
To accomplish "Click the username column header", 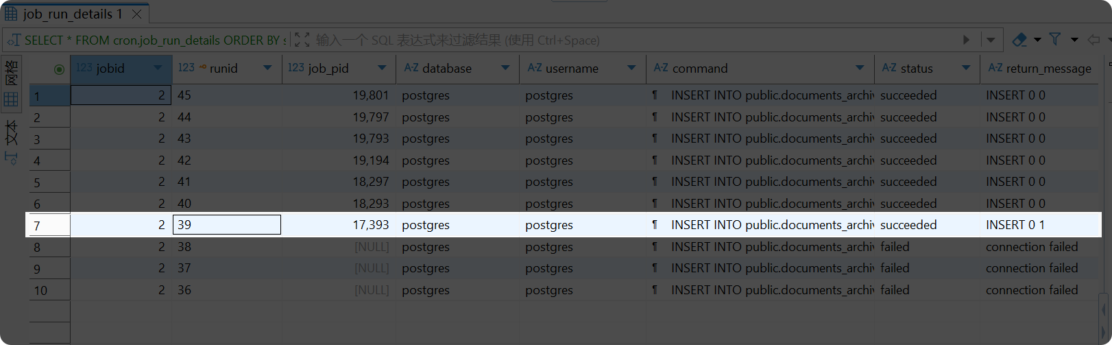I will (571, 69).
